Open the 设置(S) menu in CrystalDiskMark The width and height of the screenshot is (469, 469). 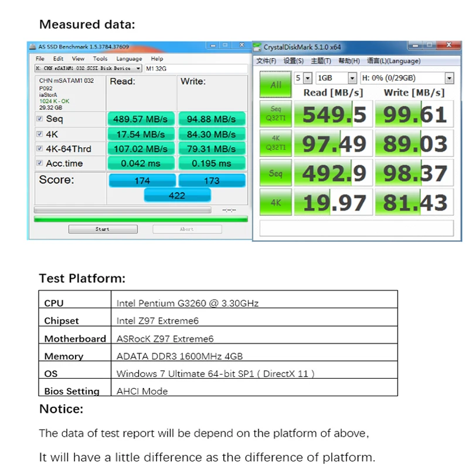coord(294,61)
